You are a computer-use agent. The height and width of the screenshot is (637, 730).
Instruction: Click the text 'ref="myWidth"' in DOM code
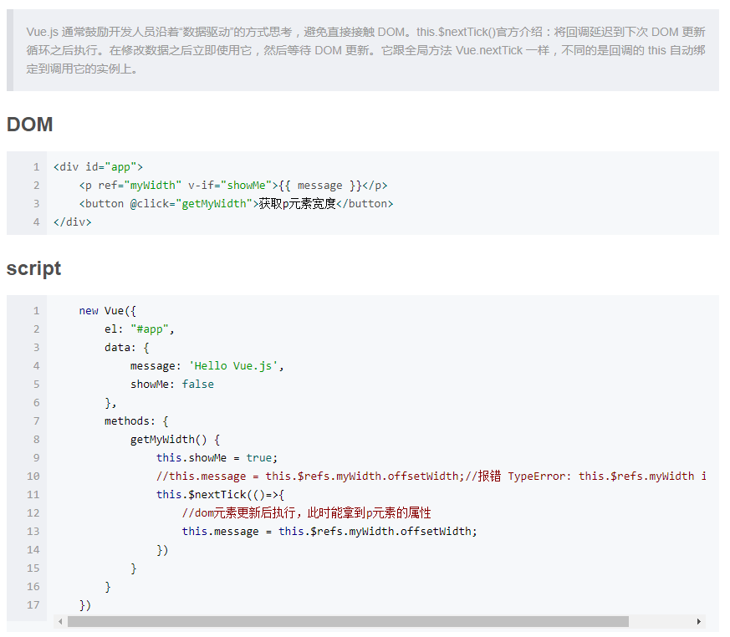(x=140, y=186)
